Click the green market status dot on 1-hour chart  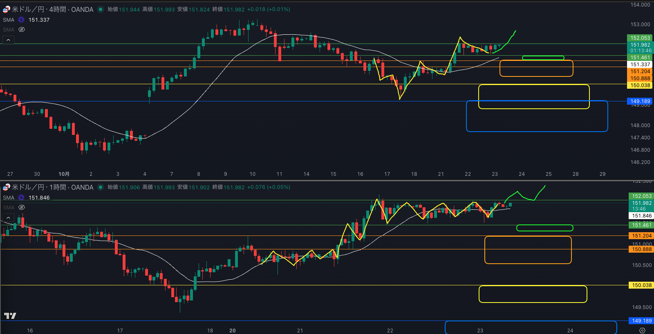[101, 187]
